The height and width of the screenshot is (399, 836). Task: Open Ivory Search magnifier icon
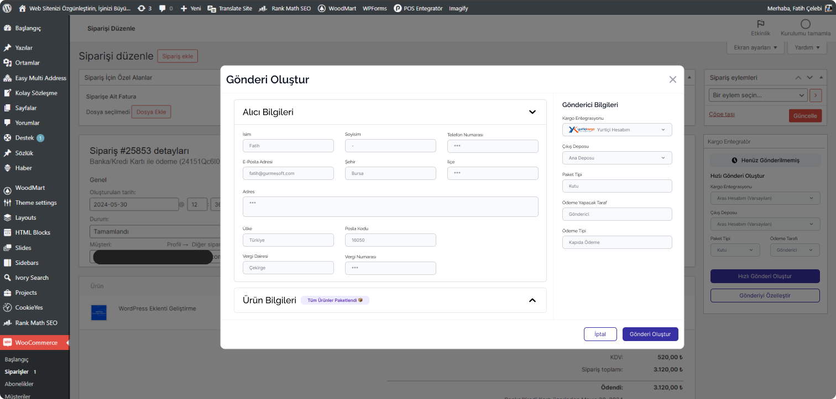point(8,278)
